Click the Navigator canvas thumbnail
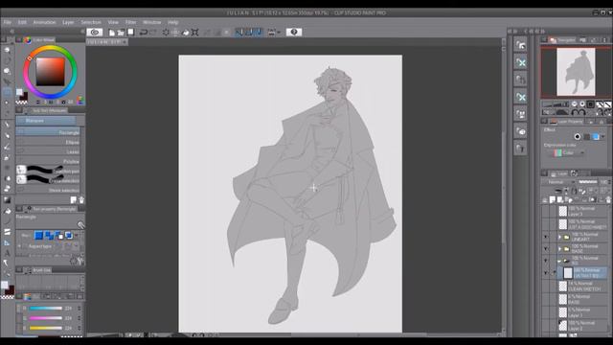This screenshot has width=613, height=345. point(576,72)
